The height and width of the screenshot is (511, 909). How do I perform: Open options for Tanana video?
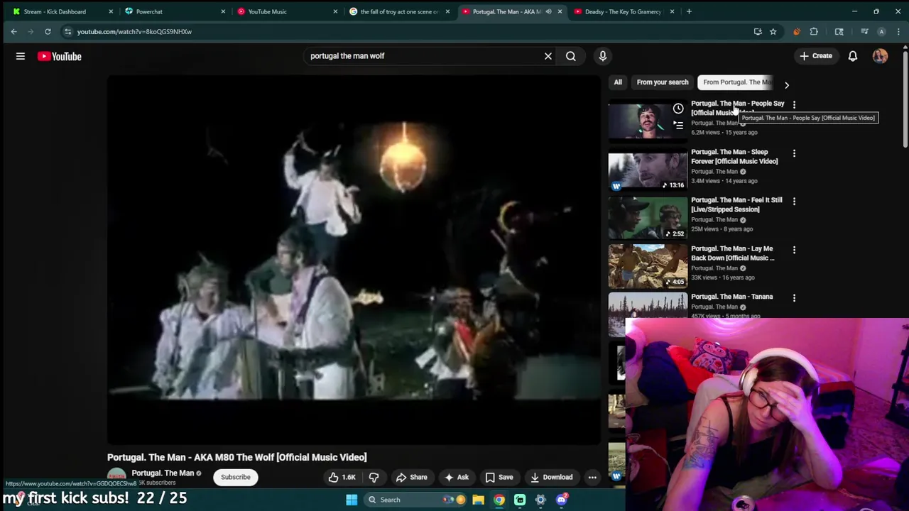pyautogui.click(x=794, y=298)
